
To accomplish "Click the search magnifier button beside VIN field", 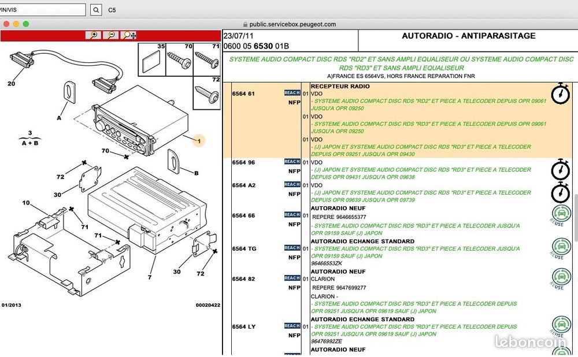I will (96, 10).
